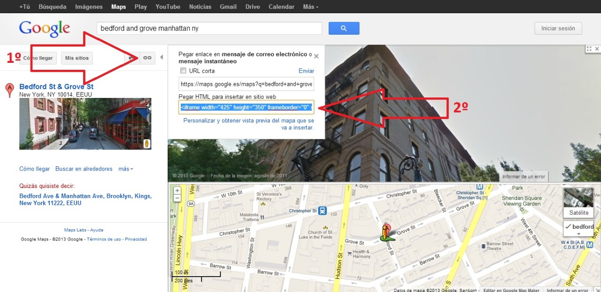Click the blue magnifying glass search button
This screenshot has height=292, width=601.
coord(344,28)
